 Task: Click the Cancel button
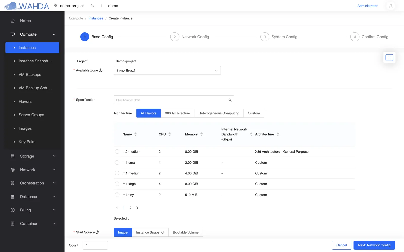(x=341, y=245)
